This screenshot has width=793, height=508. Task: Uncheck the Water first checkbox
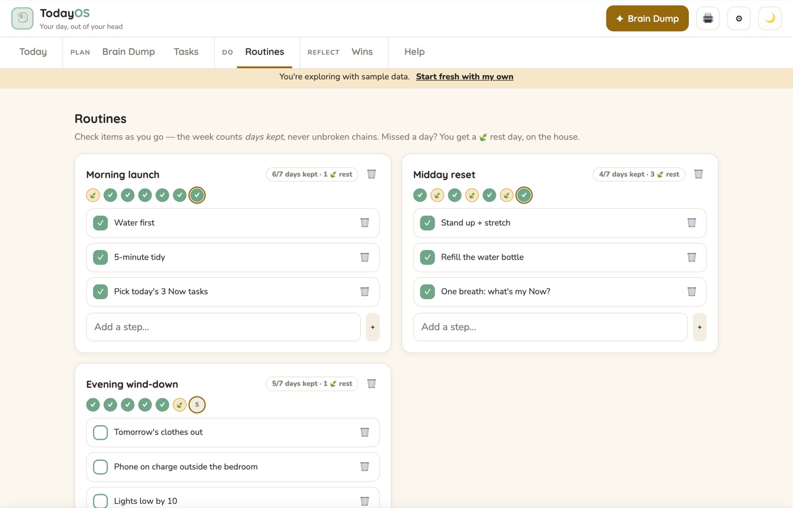pos(100,223)
